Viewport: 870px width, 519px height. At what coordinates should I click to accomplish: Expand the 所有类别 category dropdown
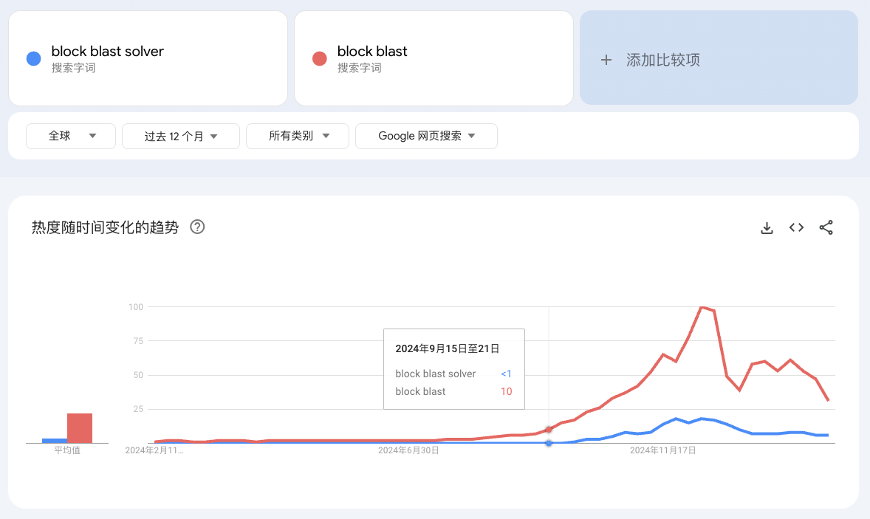tap(298, 136)
